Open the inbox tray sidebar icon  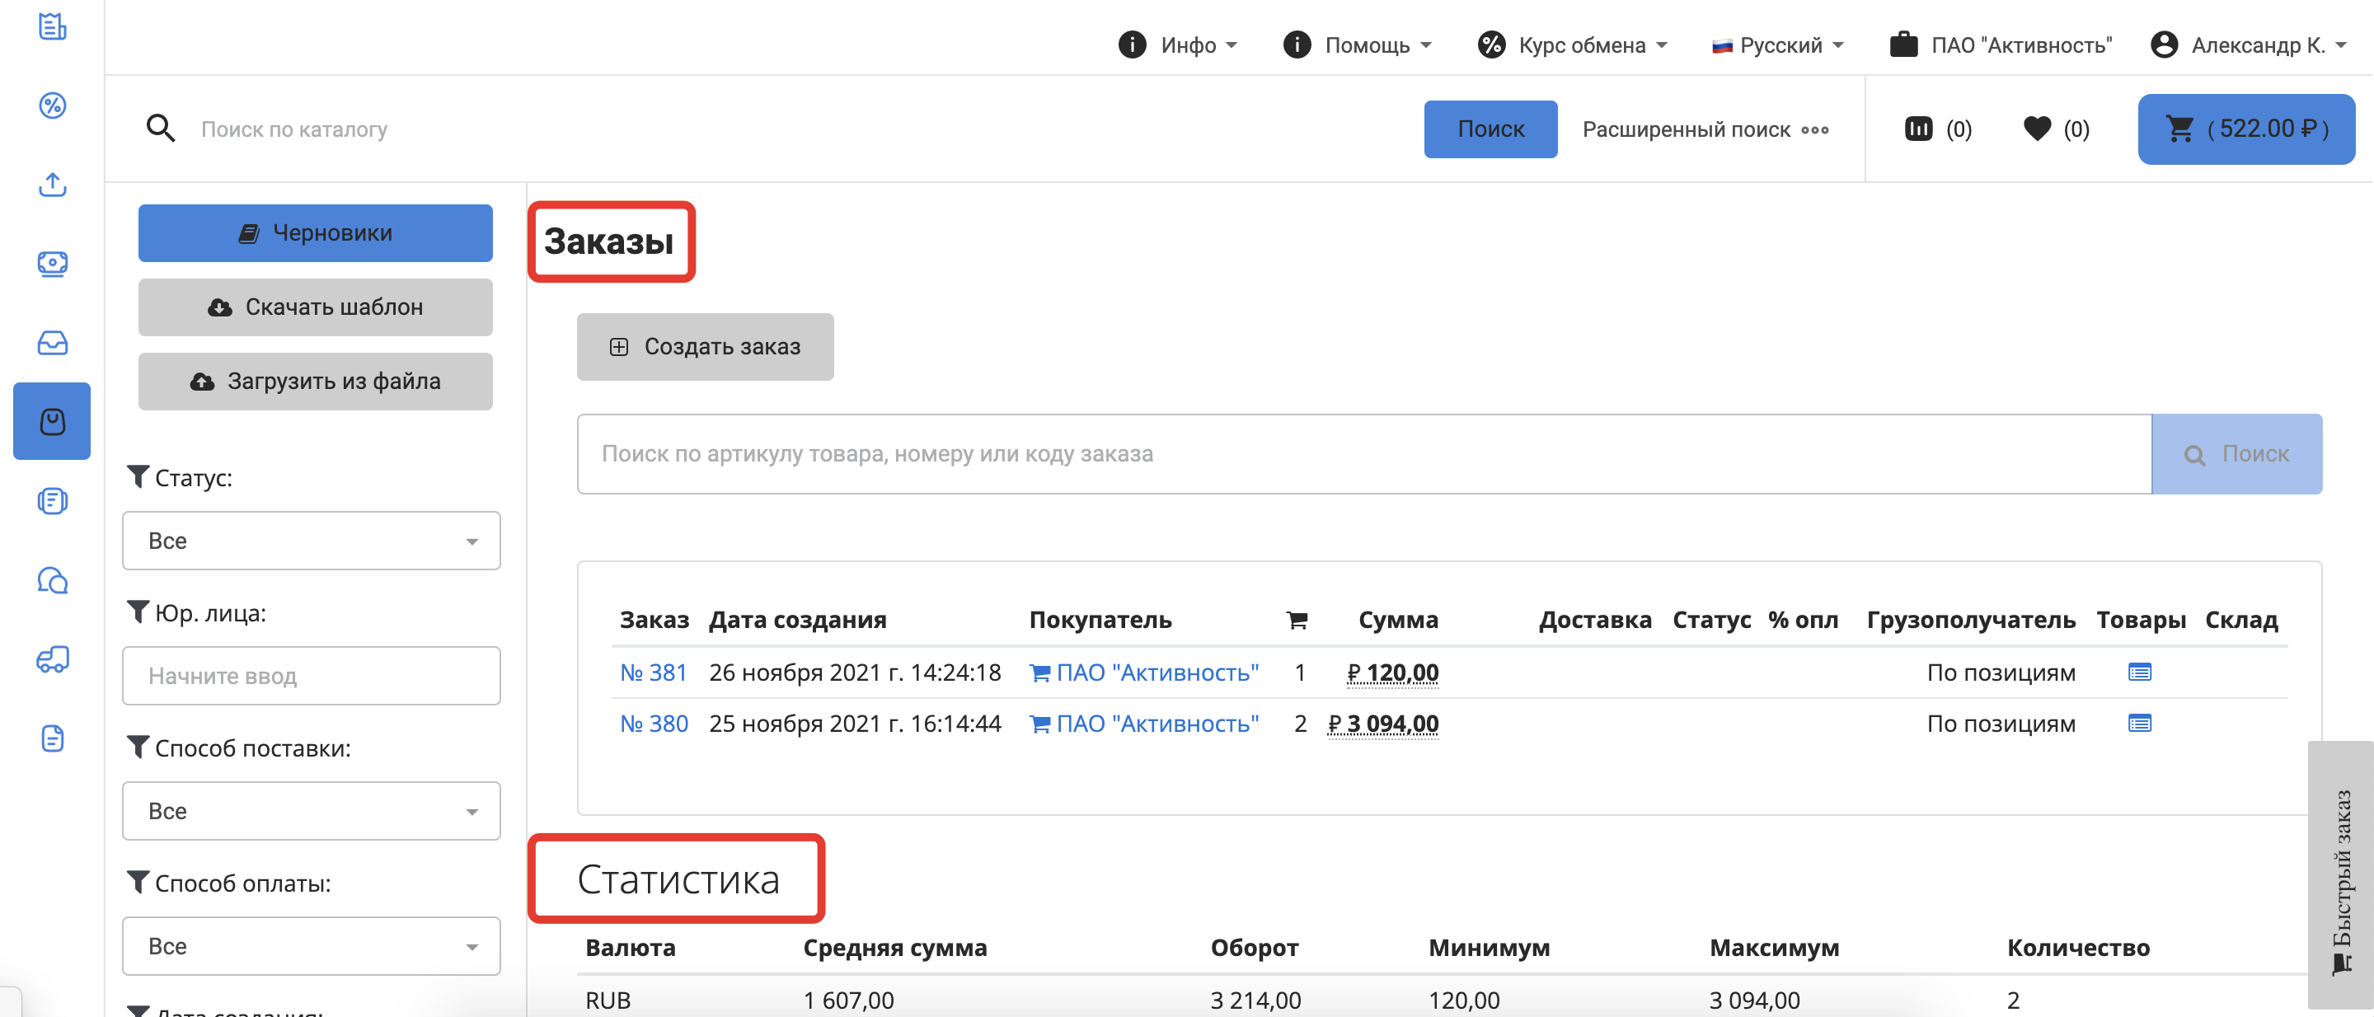point(52,343)
